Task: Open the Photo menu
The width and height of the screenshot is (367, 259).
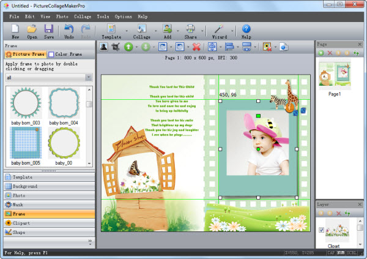Action: click(x=62, y=16)
